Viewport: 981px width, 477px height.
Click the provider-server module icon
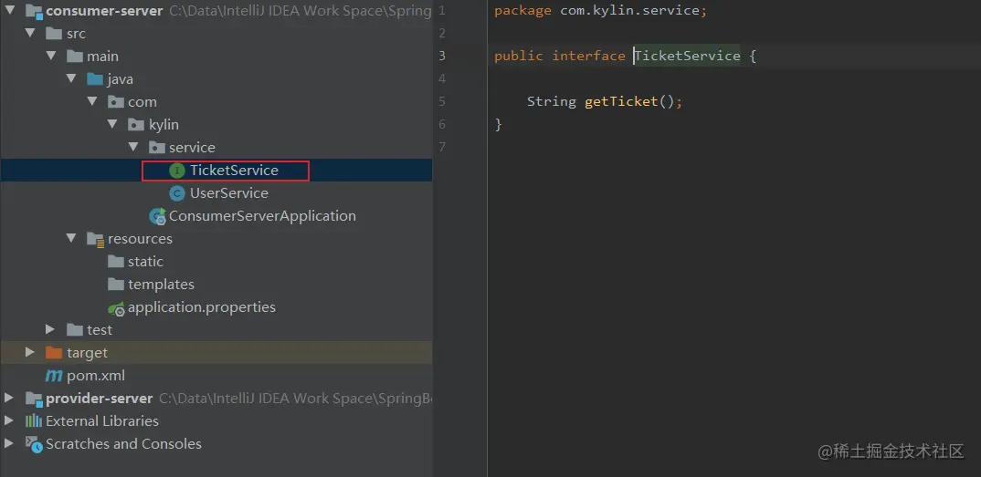[x=33, y=399]
